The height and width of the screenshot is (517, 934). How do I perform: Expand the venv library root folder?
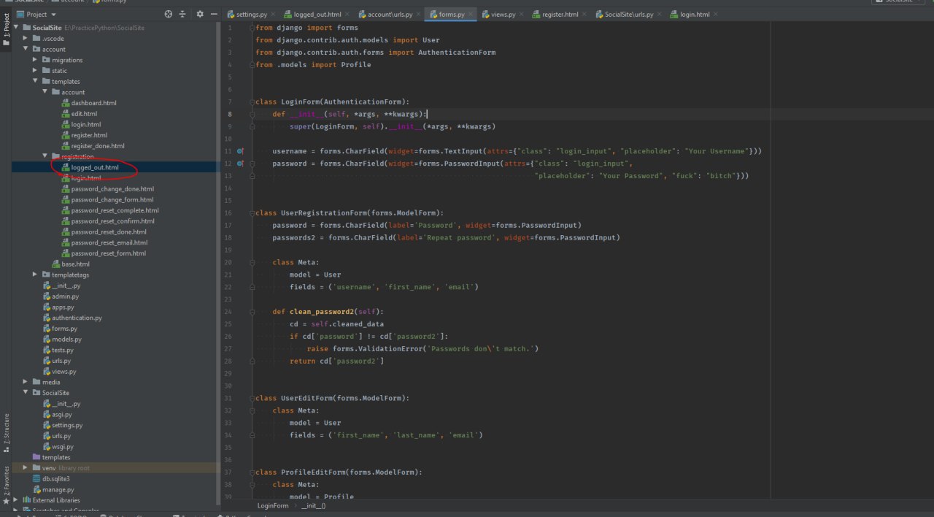(26, 468)
